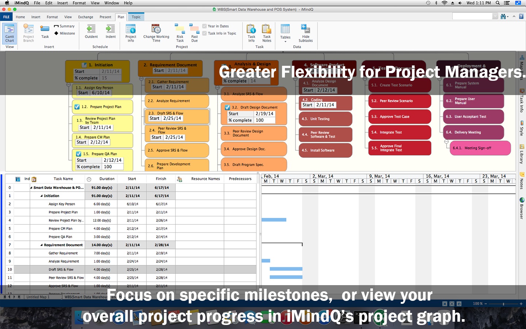Click the binoculars find icon
The height and width of the screenshot is (329, 526).
[x=504, y=16]
